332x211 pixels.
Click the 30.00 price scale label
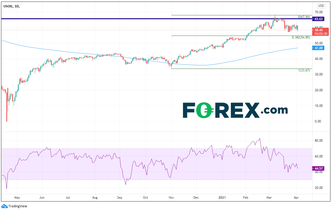click(319, 74)
